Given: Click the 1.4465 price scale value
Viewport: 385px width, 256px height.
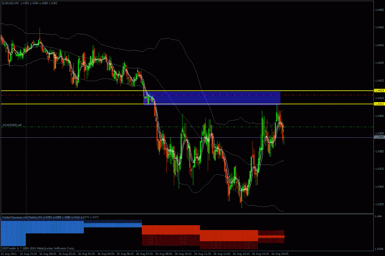Looking at the screenshot, I should (x=379, y=10).
